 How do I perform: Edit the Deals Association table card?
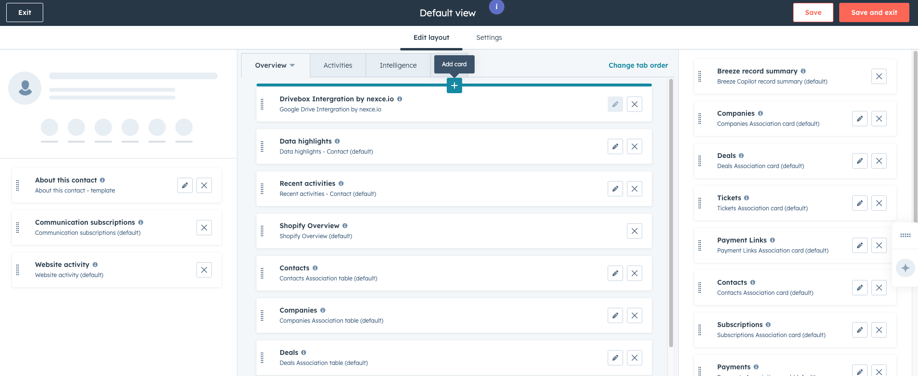coord(615,358)
